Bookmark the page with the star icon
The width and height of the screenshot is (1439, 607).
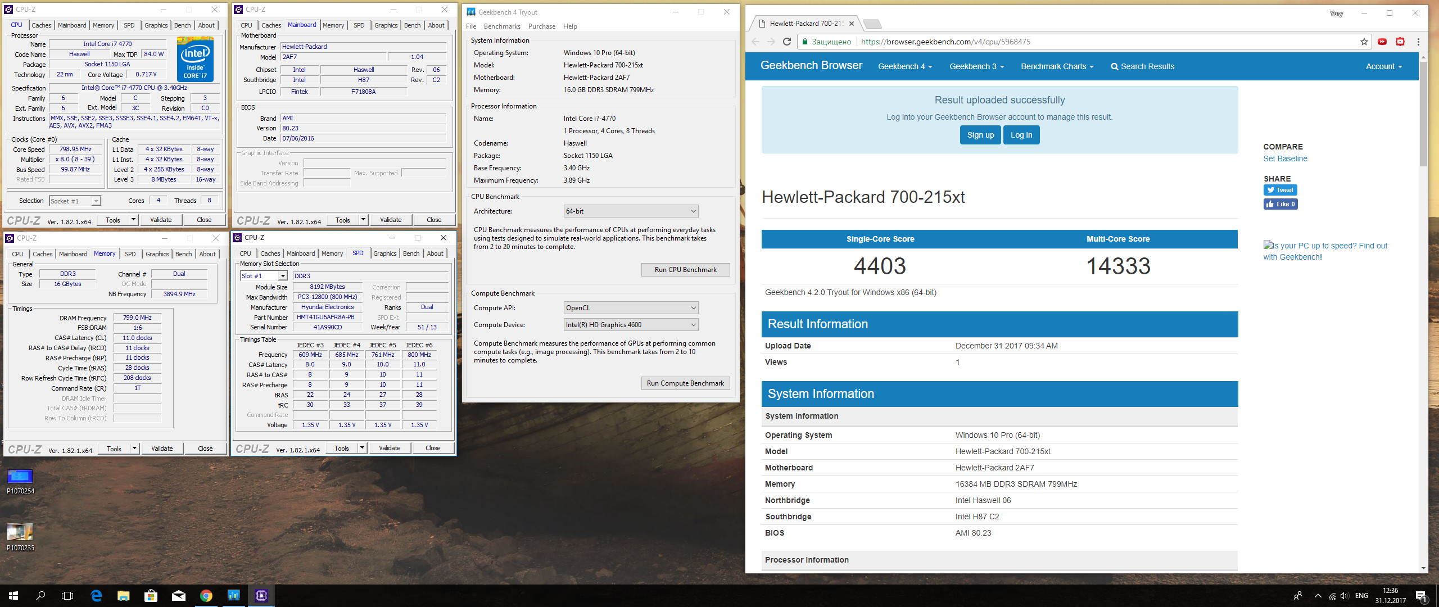tap(1364, 42)
